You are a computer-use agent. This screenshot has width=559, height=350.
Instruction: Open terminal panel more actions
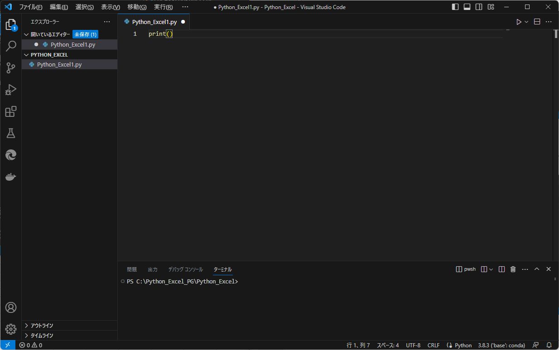coord(525,269)
